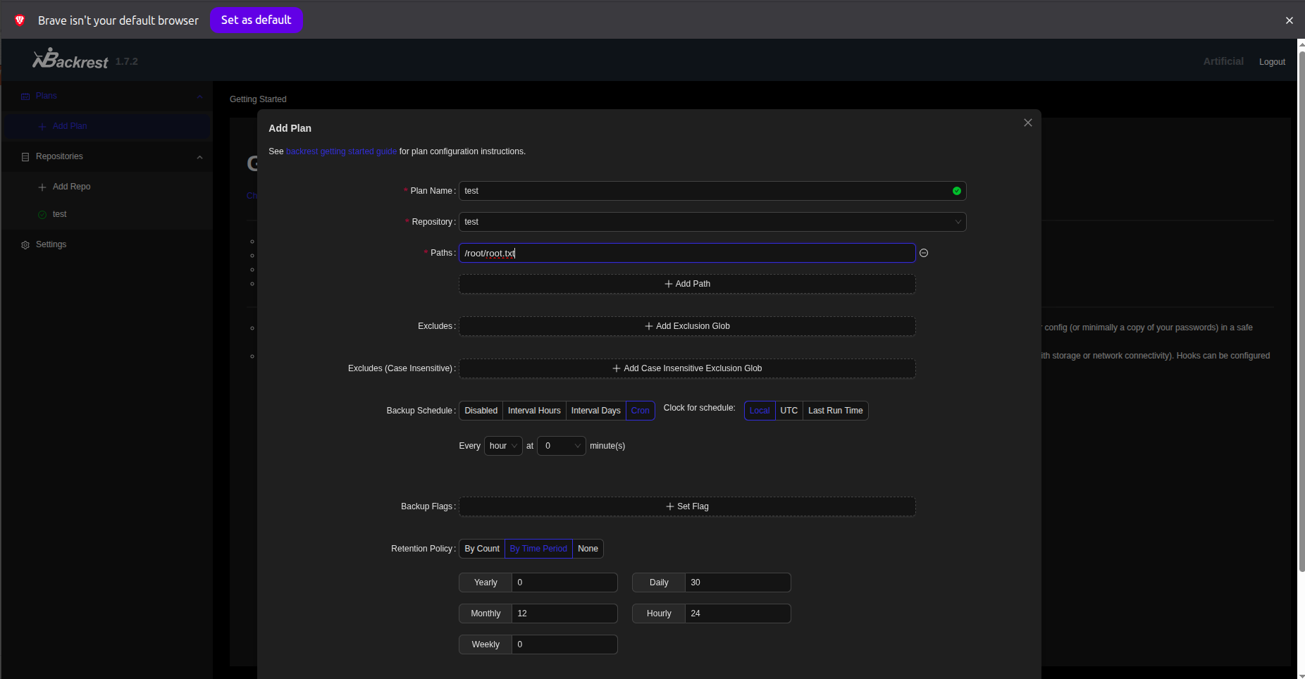
Task: Close the Add Plan dialog
Action: 1028,123
